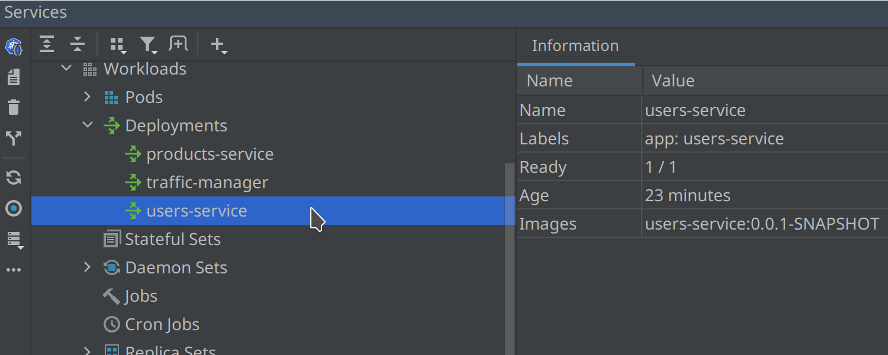888x355 pixels.
Task: Click the Open in New Tab icon
Action: pyautogui.click(x=178, y=44)
